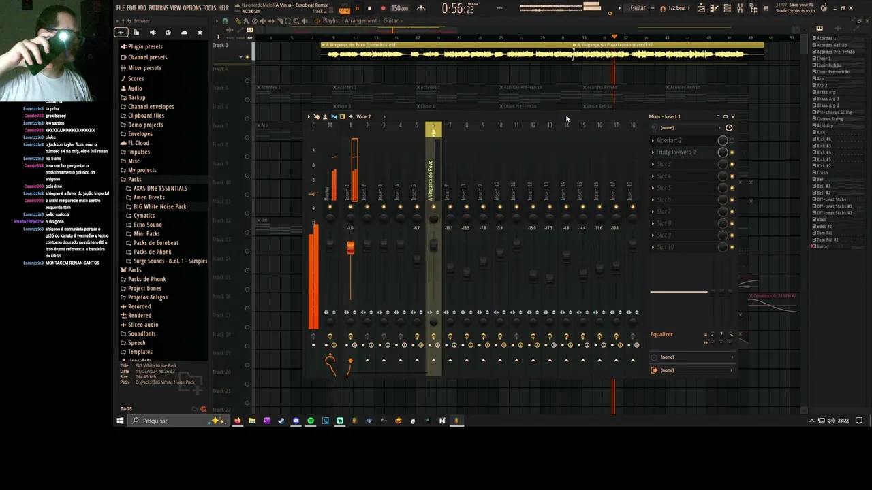Click the Templates browser folder
The image size is (872, 490).
tap(140, 352)
